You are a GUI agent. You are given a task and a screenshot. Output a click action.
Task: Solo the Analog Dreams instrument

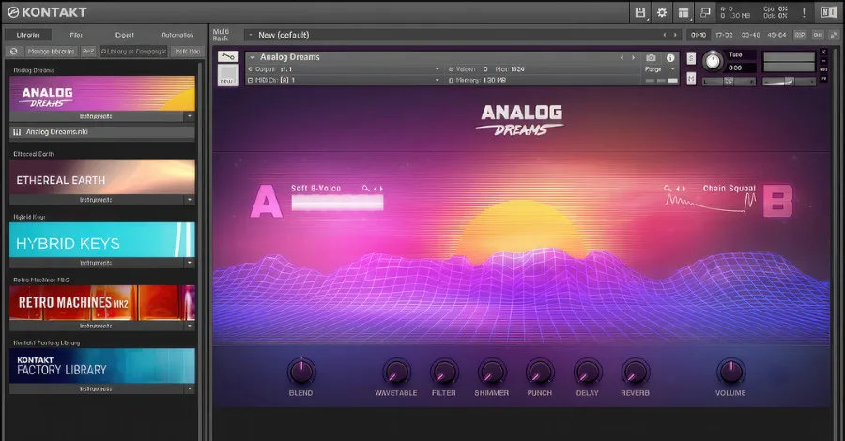point(691,59)
